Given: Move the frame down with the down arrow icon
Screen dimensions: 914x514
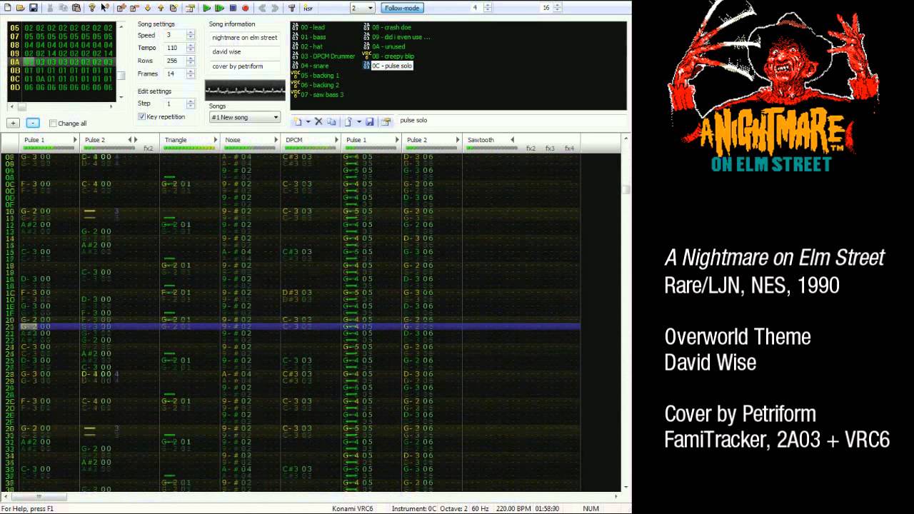Looking at the screenshot, I should coord(148,8).
